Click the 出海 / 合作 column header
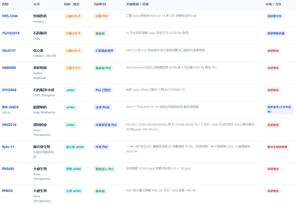Screen dimensions: 296x205 pyautogui.click(x=273, y=4)
